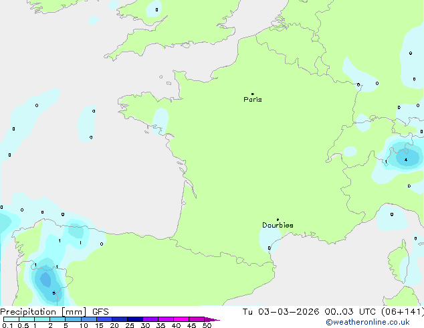Click the above-50 mm legend arrow tip
Screen dimensions: 424x328
(212, 319)
